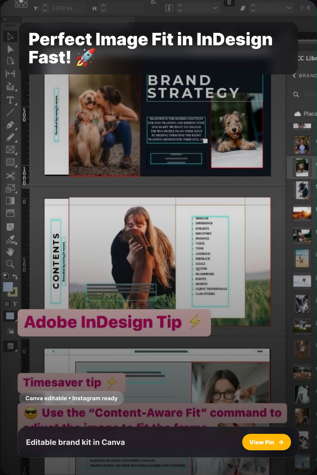Swap fill and stroke colors
317x475 pixels.
(15, 277)
